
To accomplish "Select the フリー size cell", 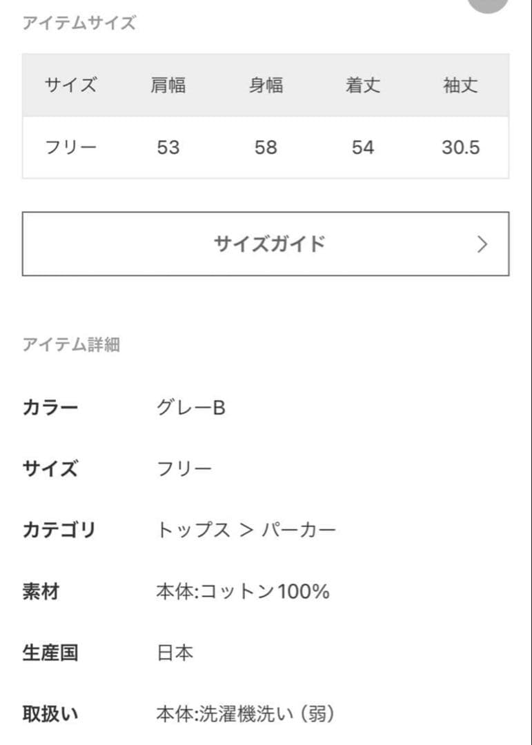I will tap(70, 146).
